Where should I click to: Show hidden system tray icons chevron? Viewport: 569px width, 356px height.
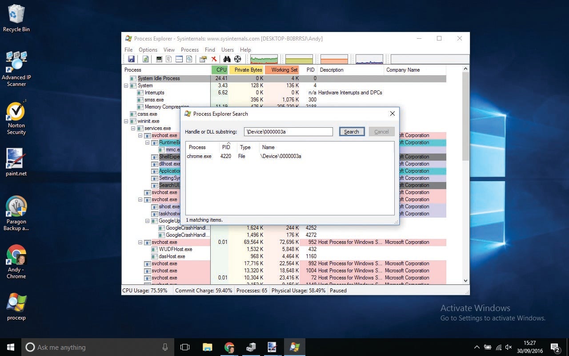pos(477,347)
